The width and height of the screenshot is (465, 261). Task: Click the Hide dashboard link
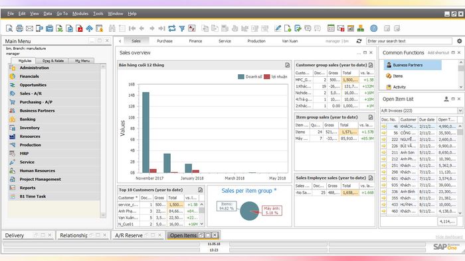(x=449, y=237)
